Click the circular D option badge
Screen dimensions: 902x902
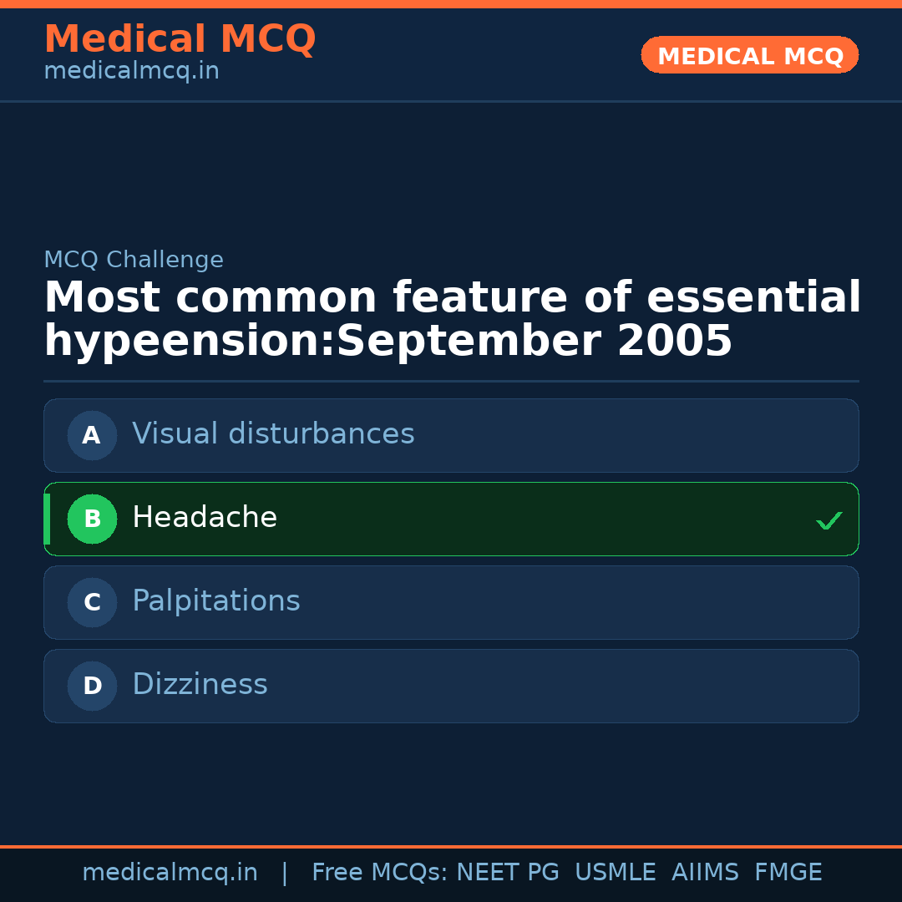point(92,686)
